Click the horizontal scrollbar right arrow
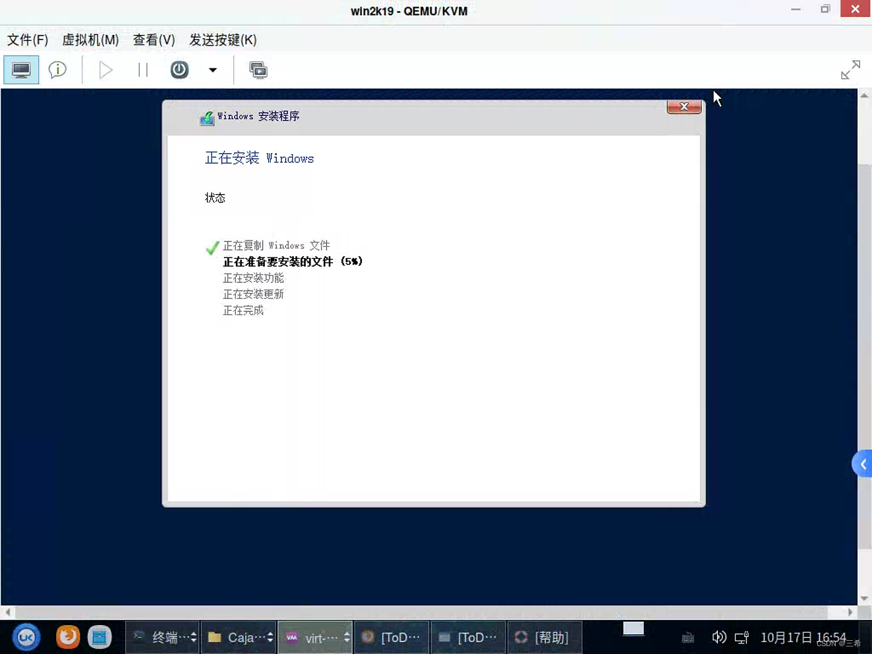Screen dimensions: 872x654 pos(850,612)
